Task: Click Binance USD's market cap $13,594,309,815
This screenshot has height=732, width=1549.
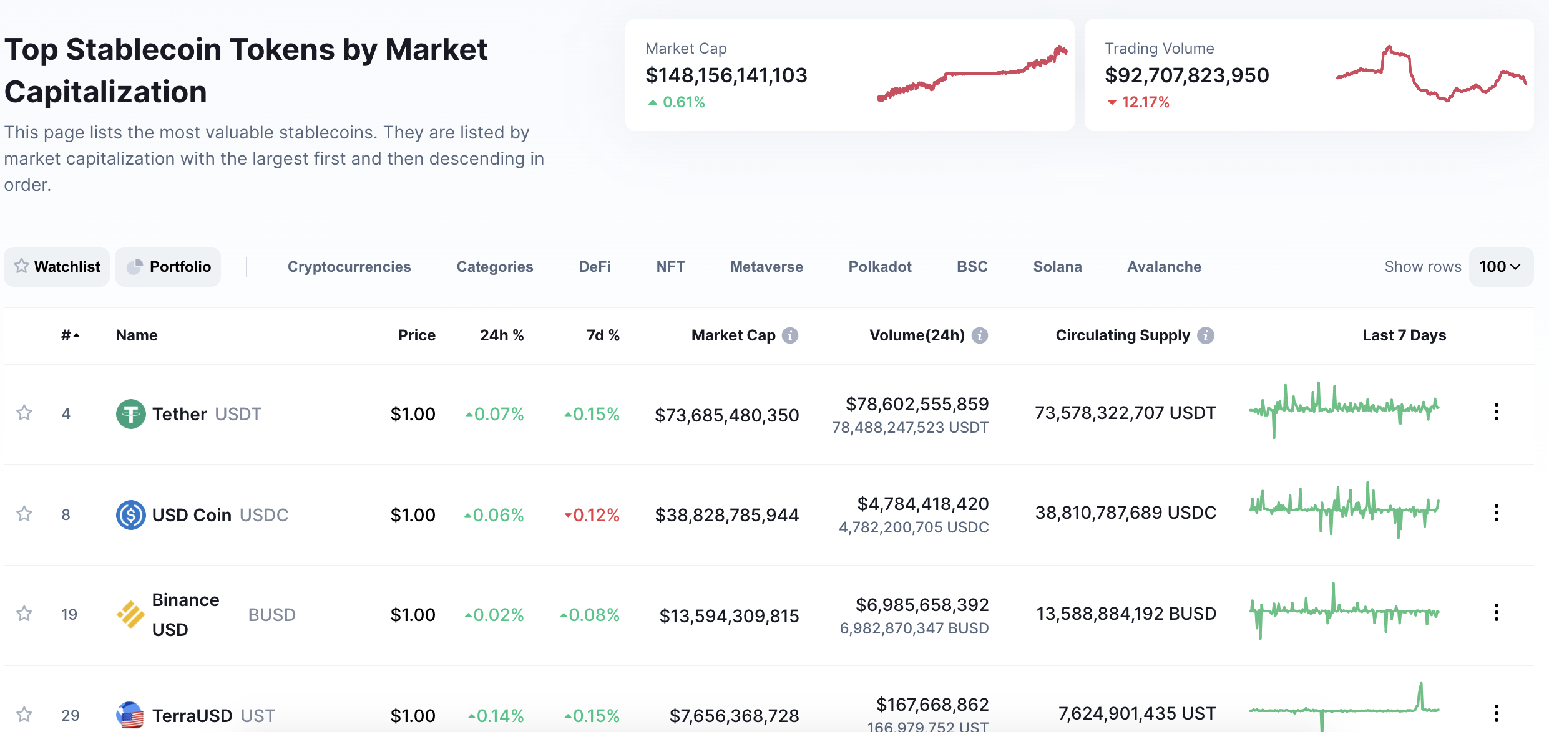Action: (x=730, y=616)
